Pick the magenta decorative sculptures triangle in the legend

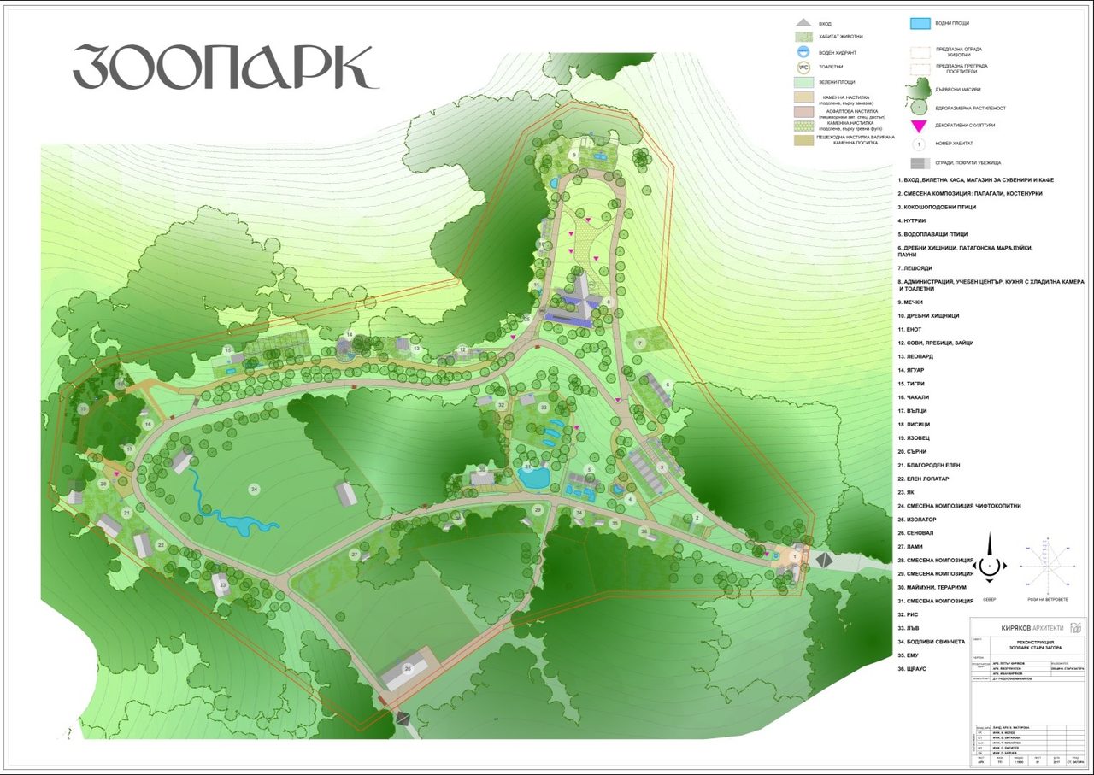[919, 126]
